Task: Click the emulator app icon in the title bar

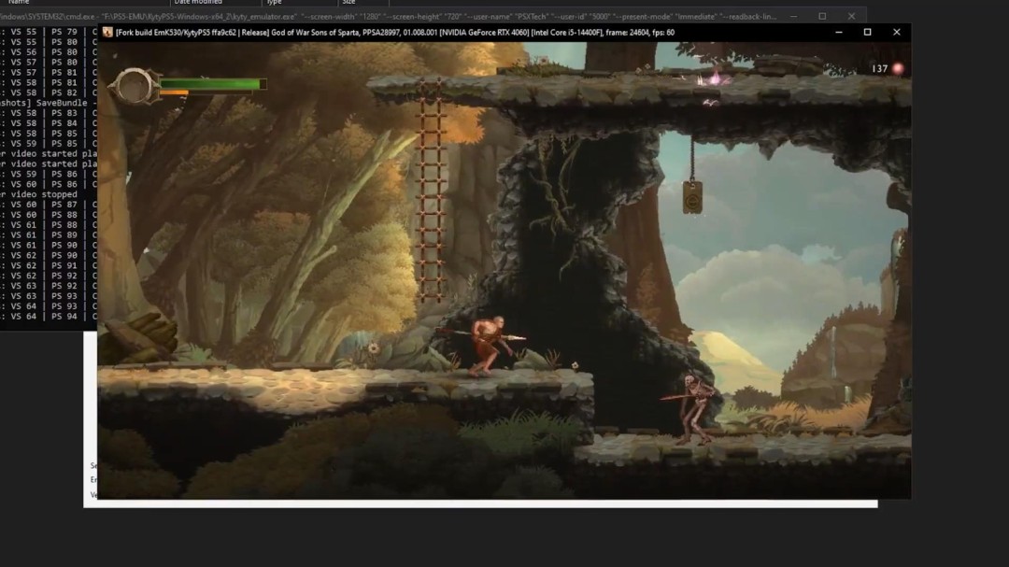Action: pos(107,32)
